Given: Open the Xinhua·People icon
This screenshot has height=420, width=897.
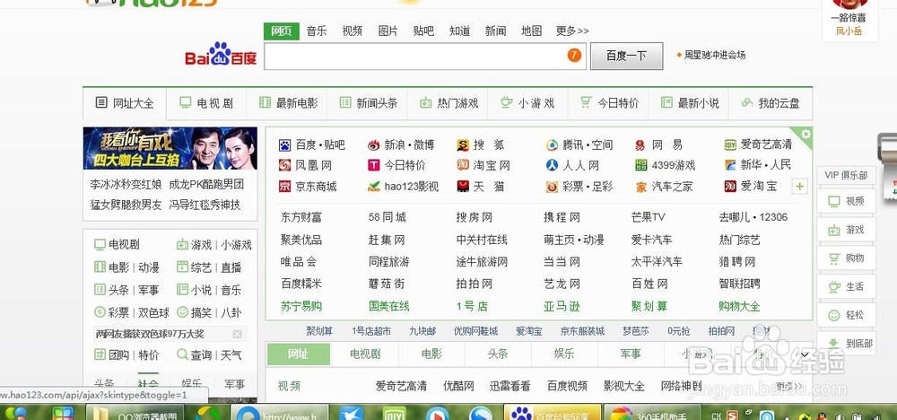Looking at the screenshot, I should [x=730, y=165].
